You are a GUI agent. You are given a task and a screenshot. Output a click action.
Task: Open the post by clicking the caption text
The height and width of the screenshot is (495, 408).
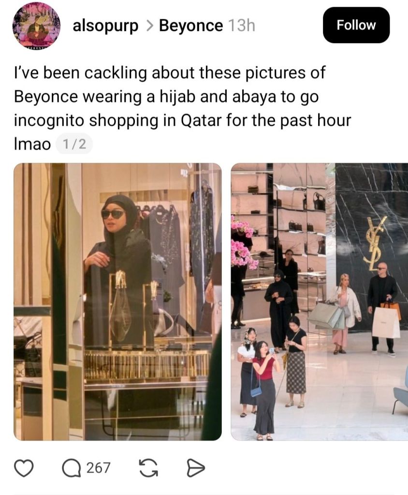click(182, 108)
